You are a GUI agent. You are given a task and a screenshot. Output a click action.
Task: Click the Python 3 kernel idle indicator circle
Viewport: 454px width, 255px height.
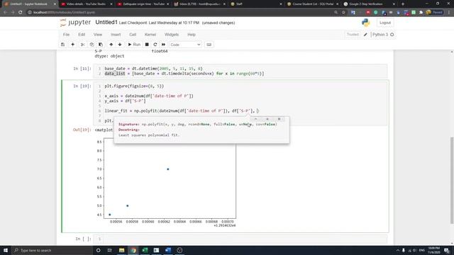pyautogui.click(x=392, y=35)
